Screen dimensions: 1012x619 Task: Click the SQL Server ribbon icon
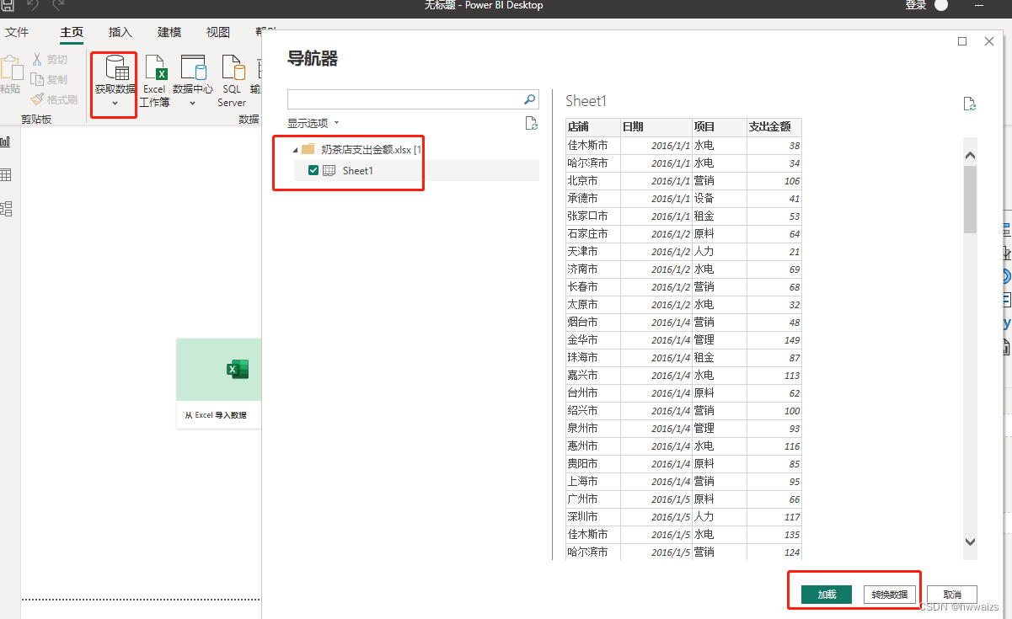point(233,67)
